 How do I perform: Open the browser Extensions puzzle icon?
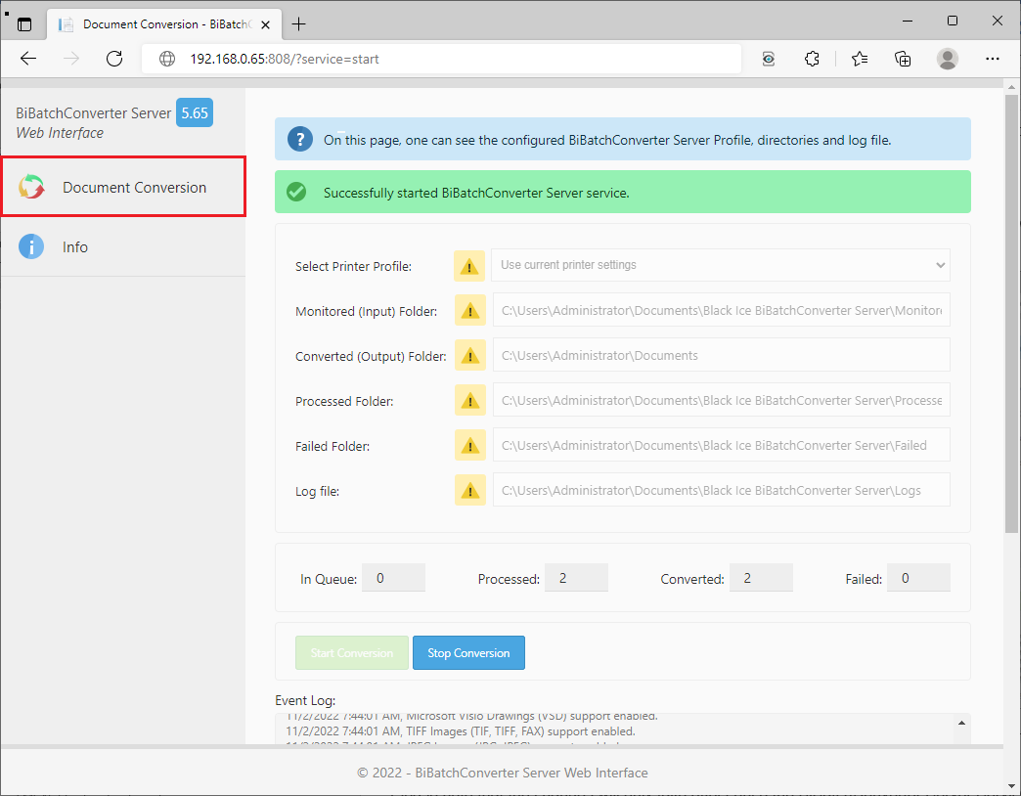[812, 59]
